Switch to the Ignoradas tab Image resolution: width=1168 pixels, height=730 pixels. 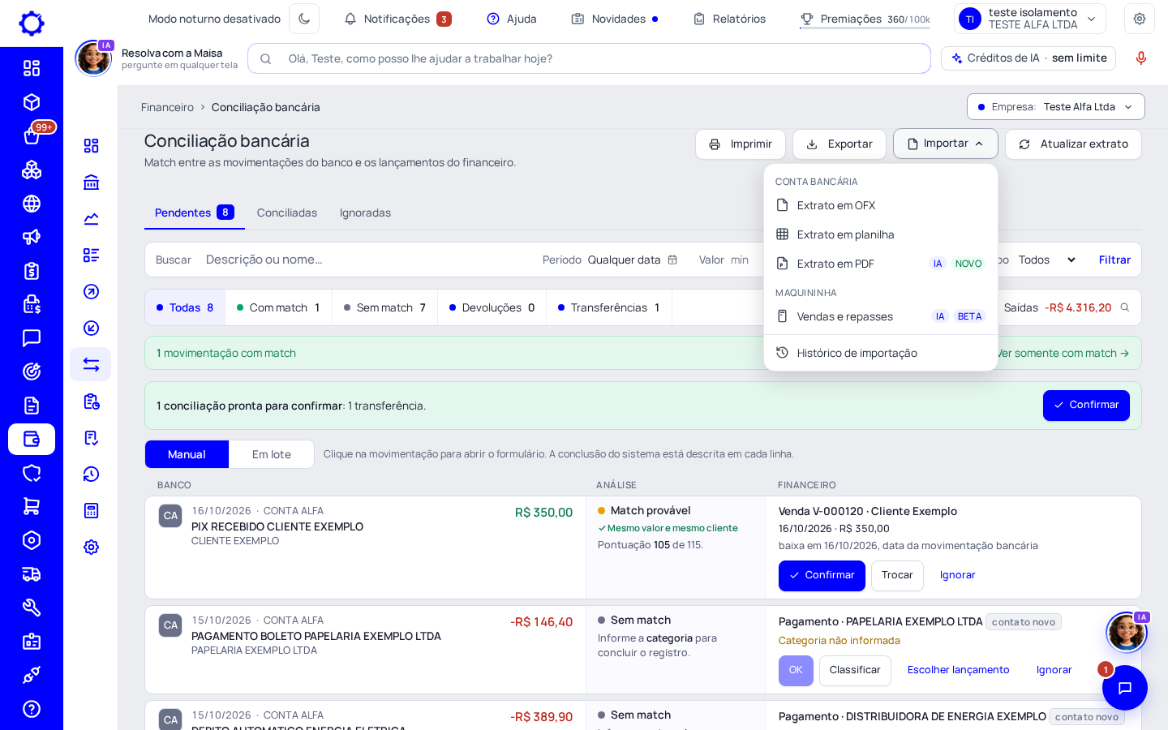point(365,213)
